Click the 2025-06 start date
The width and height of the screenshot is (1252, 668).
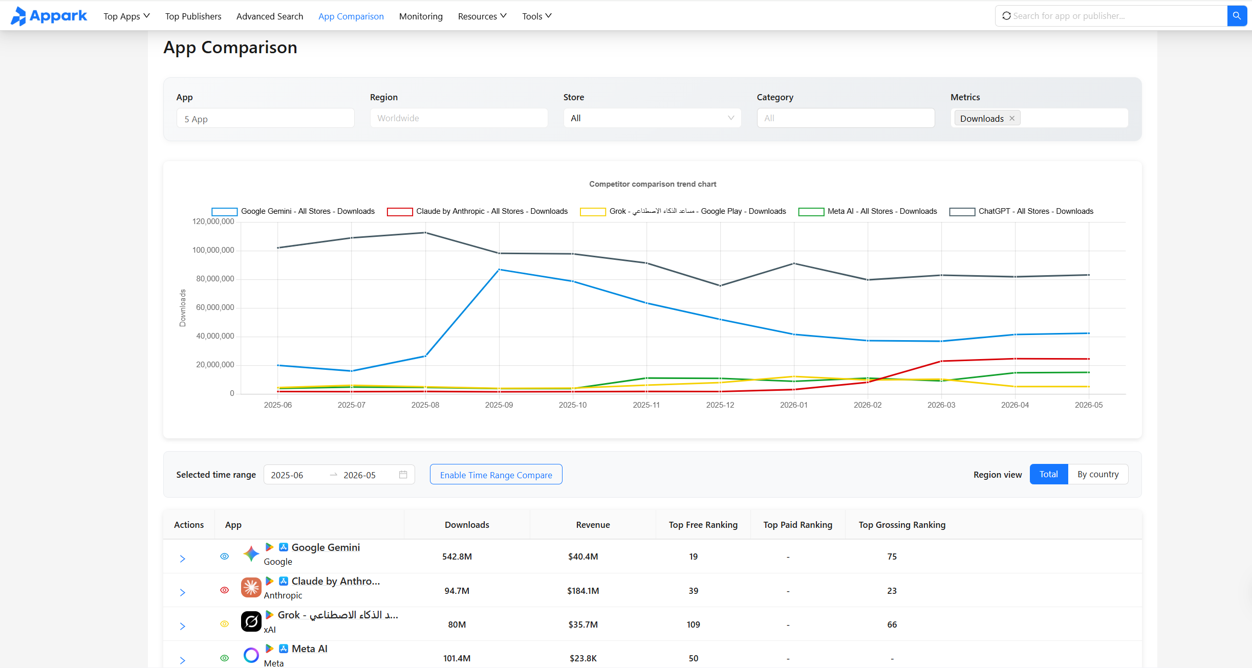click(287, 475)
